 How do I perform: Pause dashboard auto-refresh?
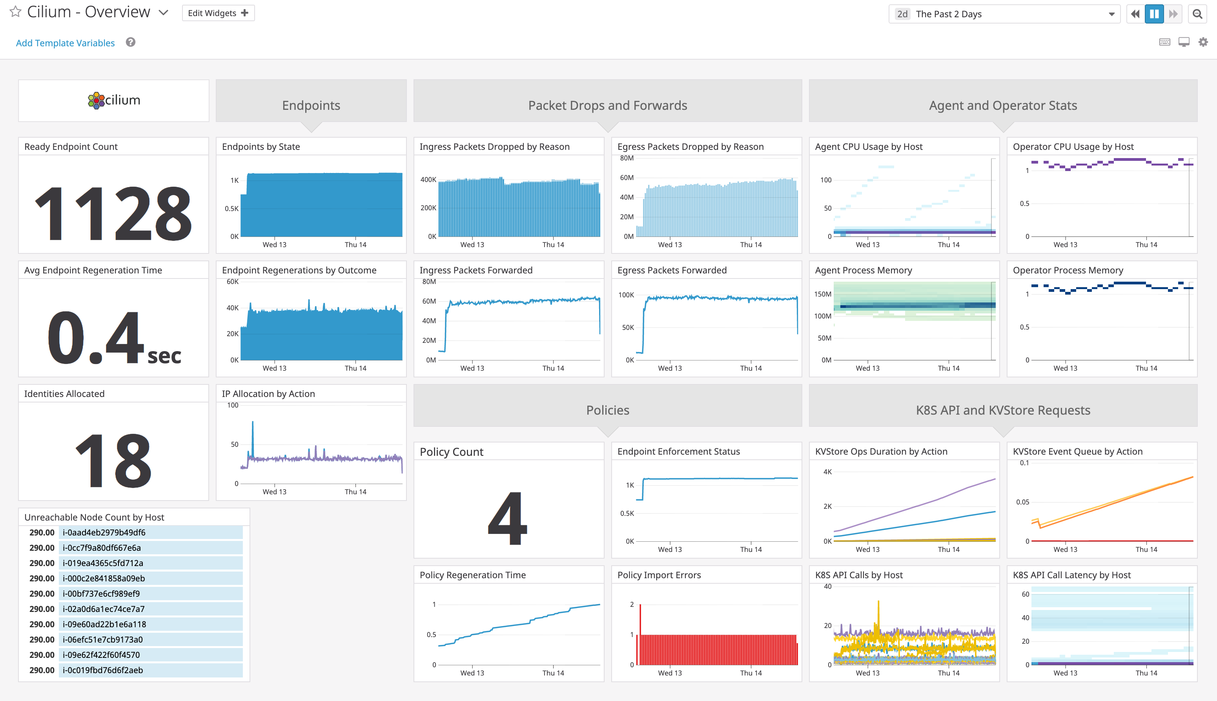pos(1153,13)
